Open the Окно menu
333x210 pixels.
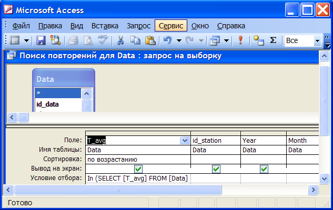click(200, 26)
